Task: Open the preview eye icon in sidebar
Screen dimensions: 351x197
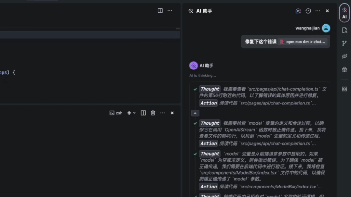Action: point(344,56)
